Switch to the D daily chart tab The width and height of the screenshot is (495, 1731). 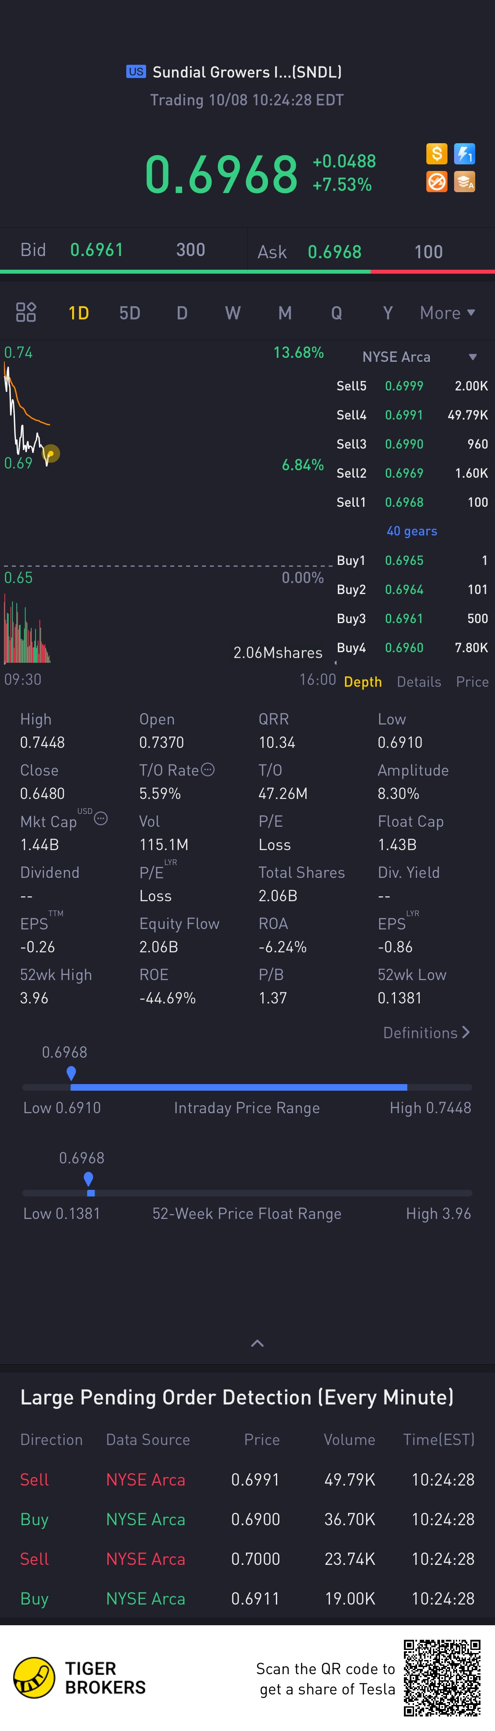tap(182, 312)
